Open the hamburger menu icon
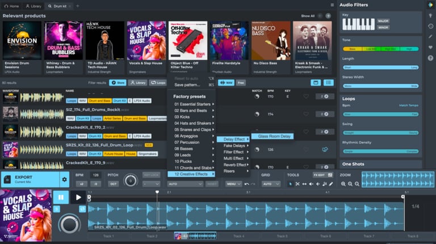 [332, 5]
